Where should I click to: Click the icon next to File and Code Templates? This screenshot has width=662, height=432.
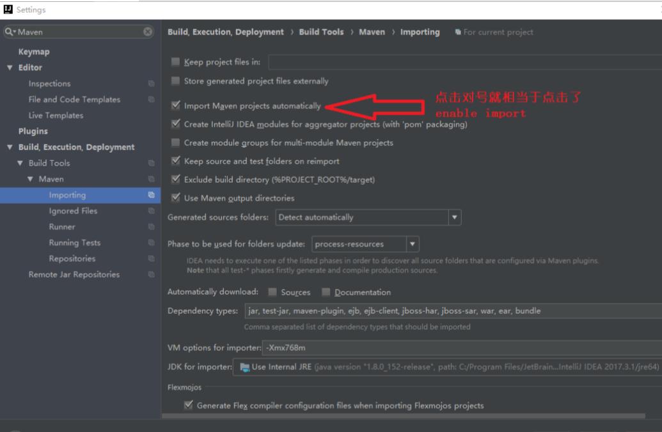tap(151, 99)
